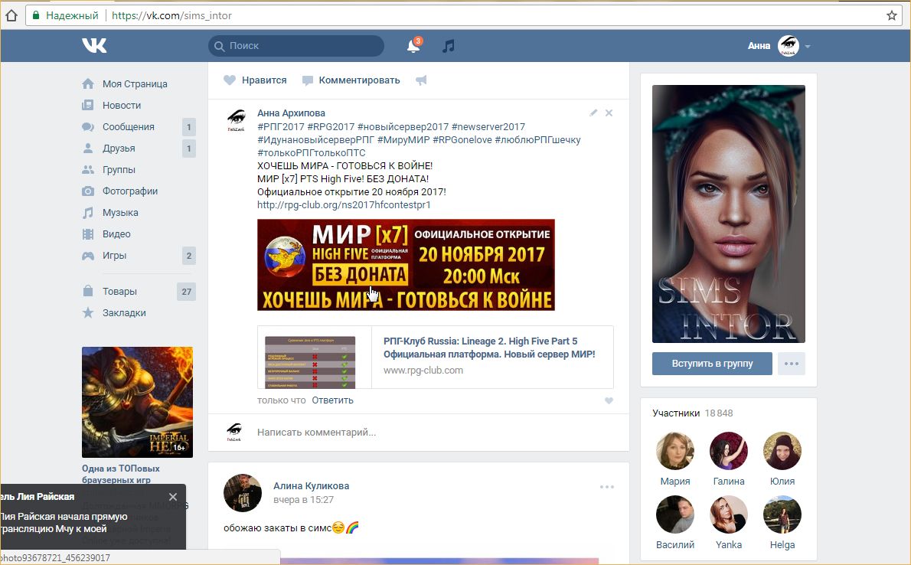
Task: Open the Sims Intor group cover image
Action: click(729, 214)
